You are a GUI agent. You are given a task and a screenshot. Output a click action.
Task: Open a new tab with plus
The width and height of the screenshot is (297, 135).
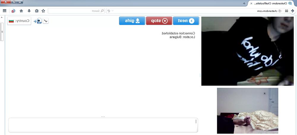click(x=244, y=3)
